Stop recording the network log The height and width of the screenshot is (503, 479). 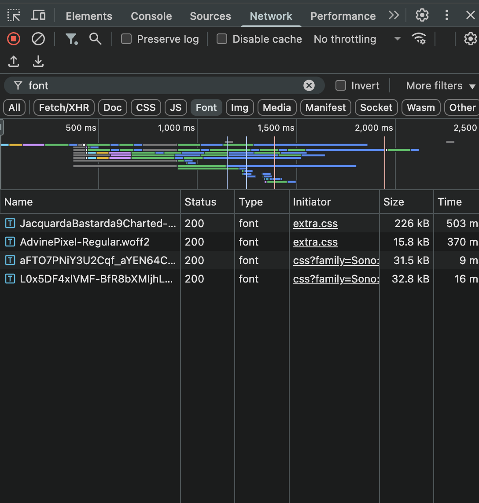click(14, 39)
